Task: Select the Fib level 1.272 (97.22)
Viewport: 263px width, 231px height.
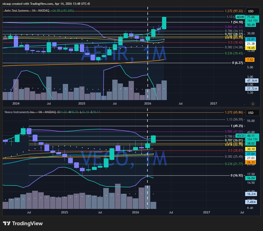Action: (x=234, y=11)
